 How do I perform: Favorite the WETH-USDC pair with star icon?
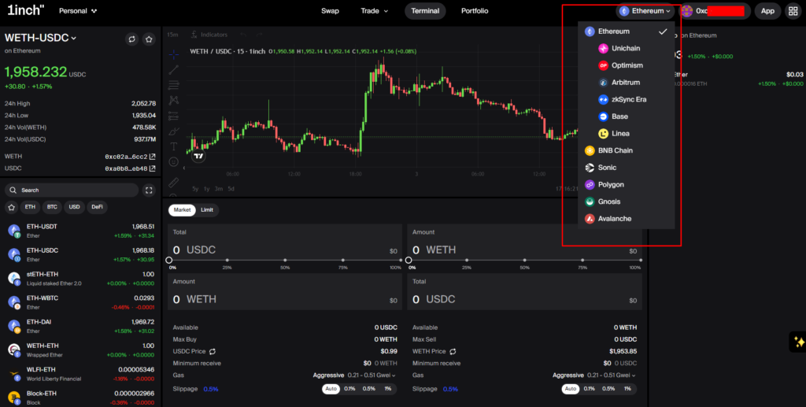(149, 39)
